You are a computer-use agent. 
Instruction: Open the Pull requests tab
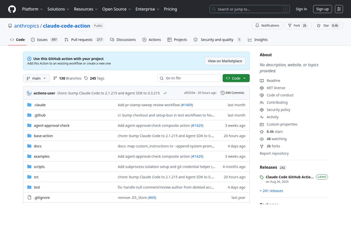[84, 40]
